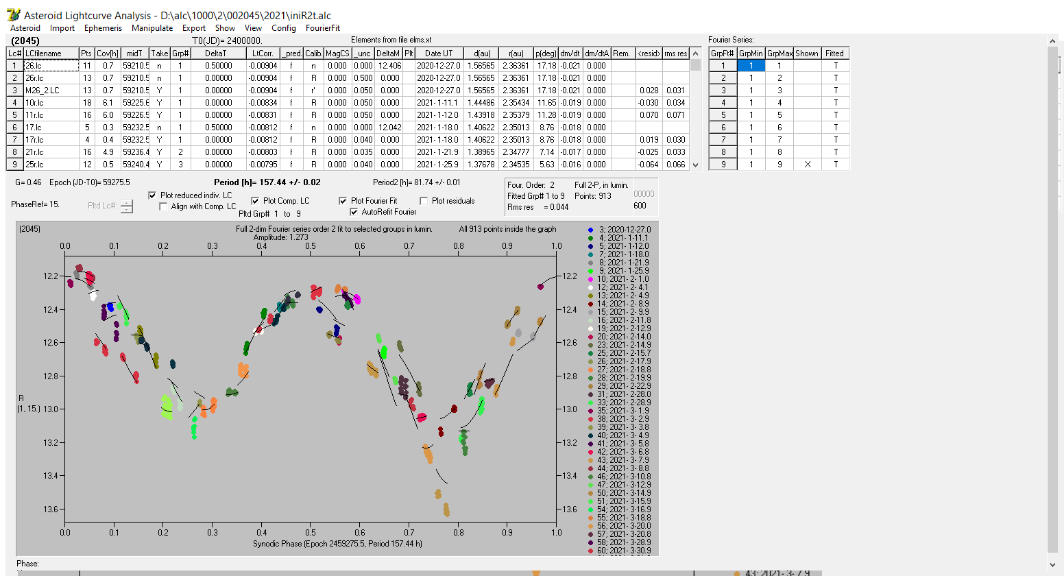Click orange legend dot for 27: 2021-2-18.8

click(591, 370)
